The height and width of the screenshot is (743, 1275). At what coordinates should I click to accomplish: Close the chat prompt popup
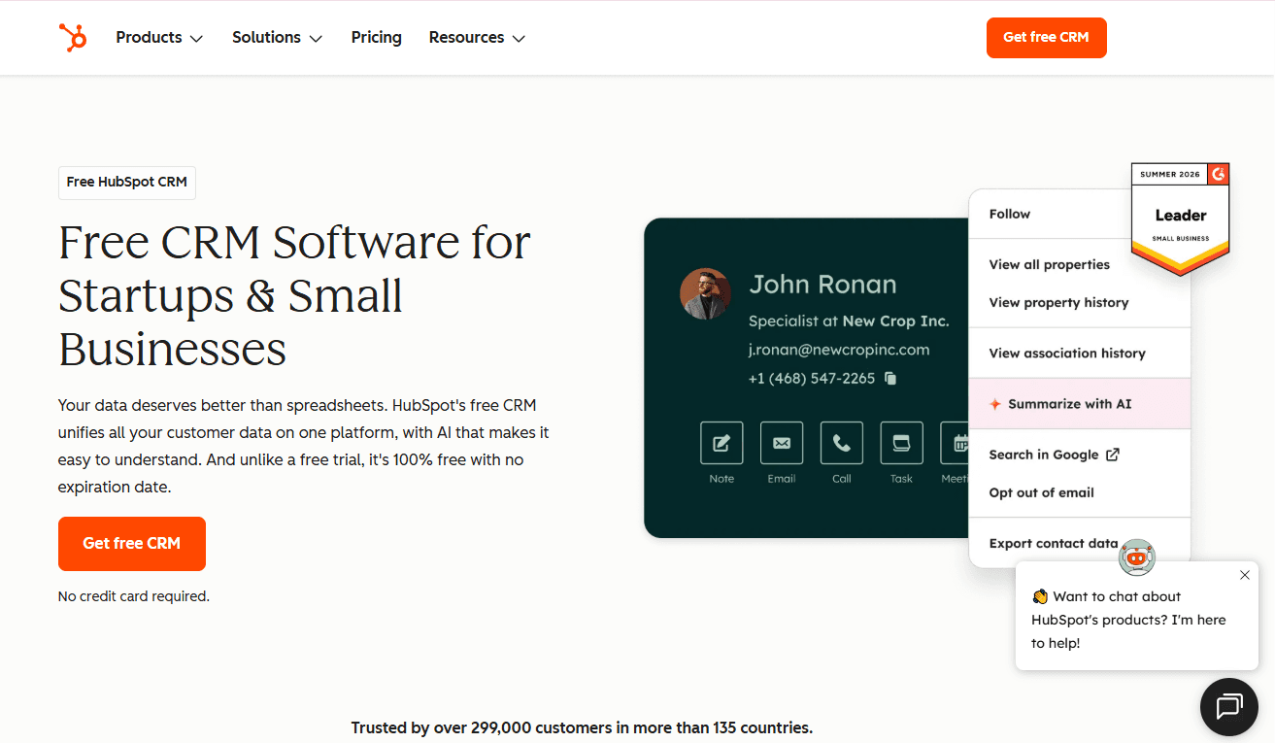click(1245, 575)
